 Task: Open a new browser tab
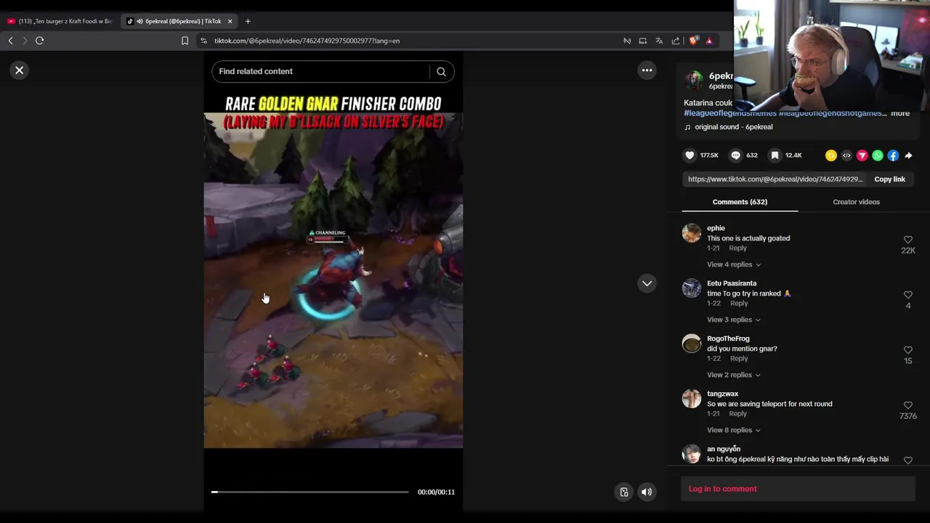click(248, 21)
